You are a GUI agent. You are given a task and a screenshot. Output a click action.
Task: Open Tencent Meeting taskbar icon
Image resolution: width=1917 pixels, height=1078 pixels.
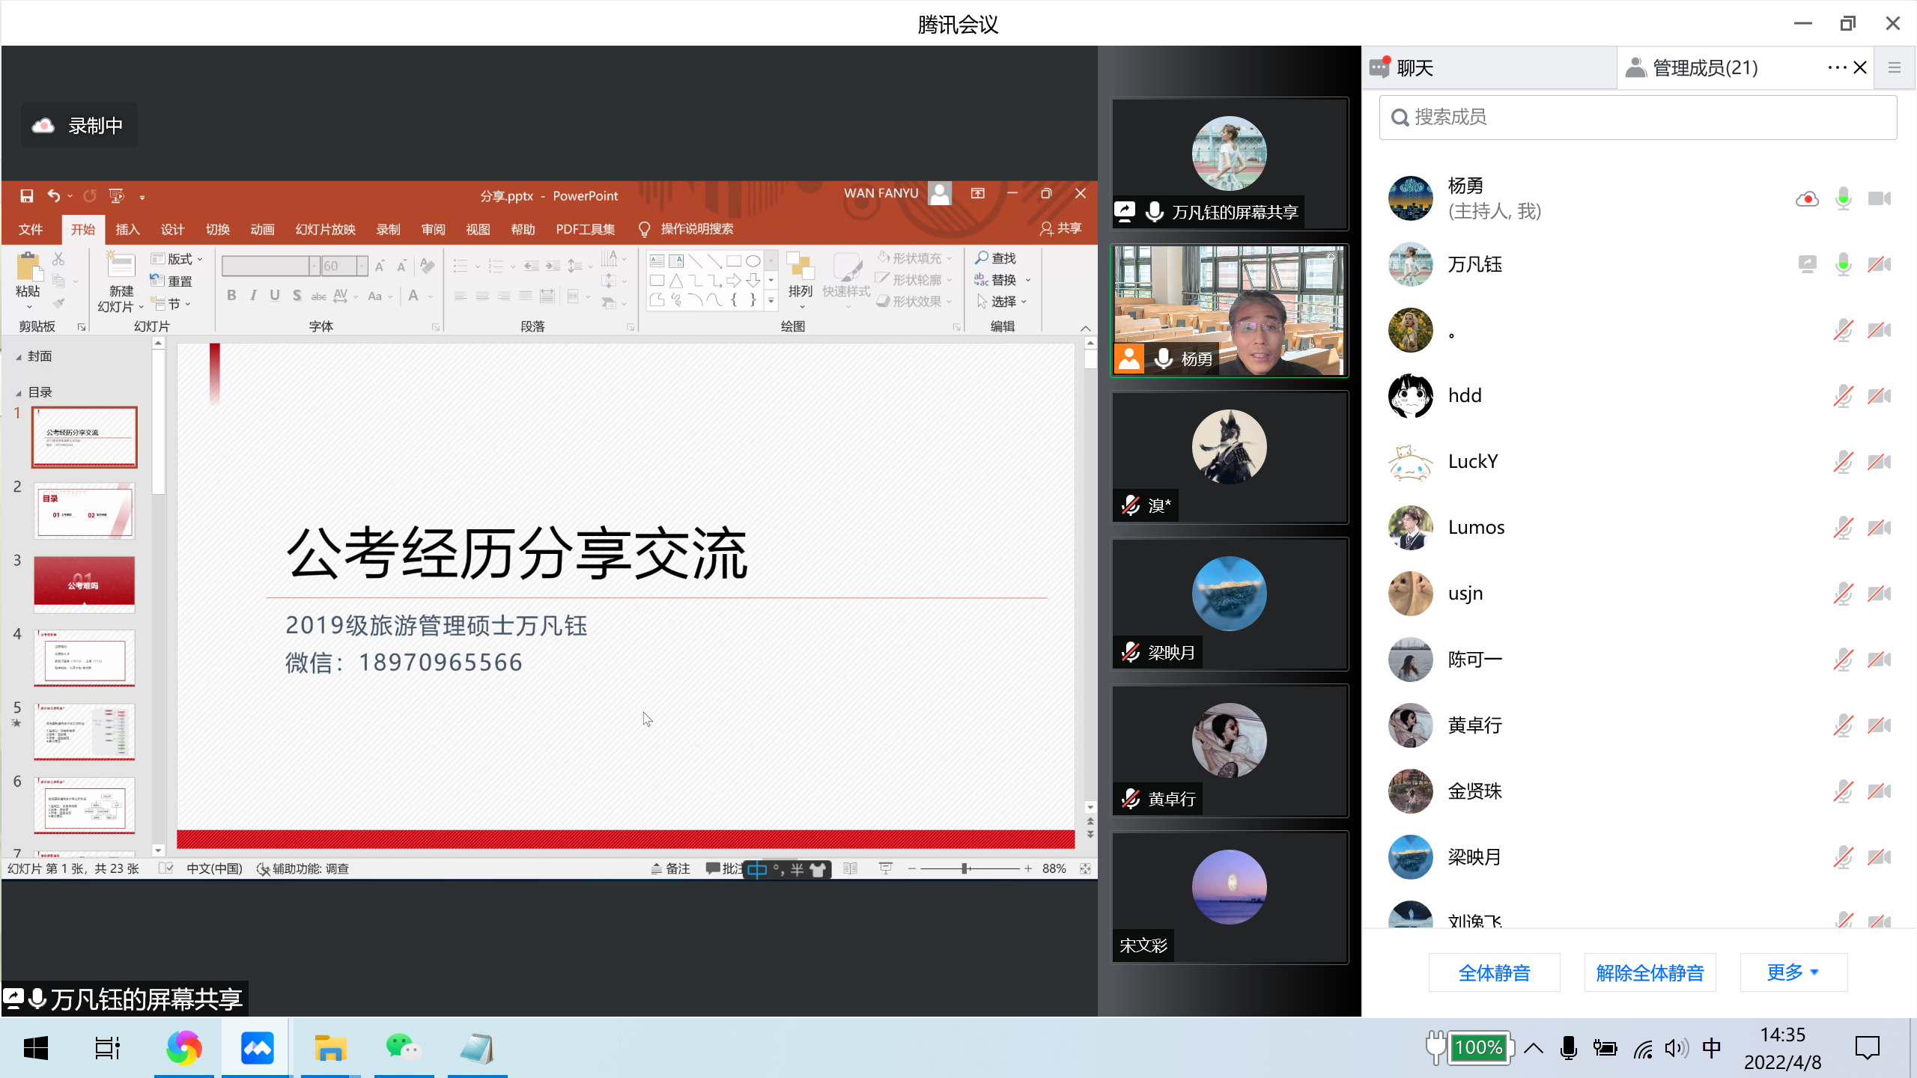(x=257, y=1048)
